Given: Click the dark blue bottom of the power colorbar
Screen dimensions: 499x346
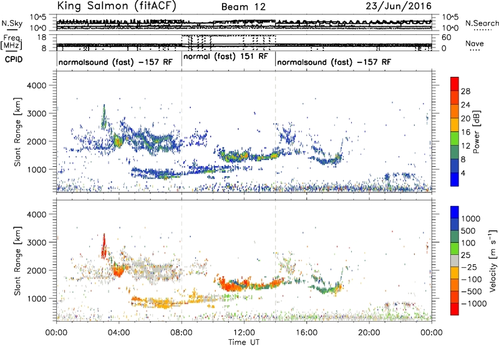Looking at the screenshot, I should click(x=455, y=180).
